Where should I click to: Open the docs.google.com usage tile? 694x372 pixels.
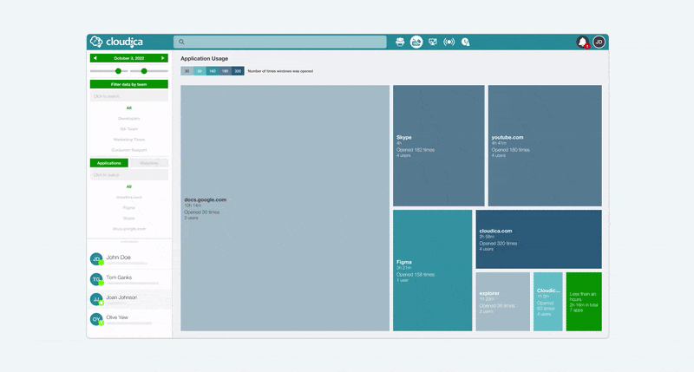(285, 208)
